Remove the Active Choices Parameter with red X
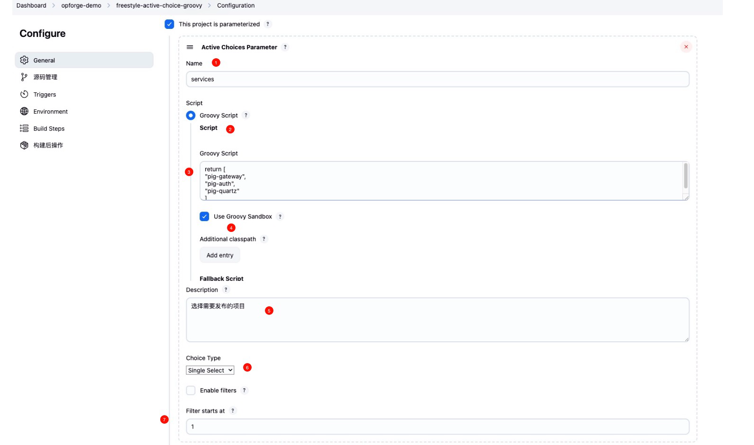 686,47
